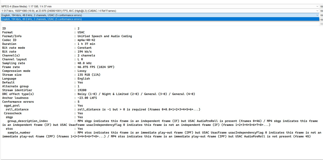The width and height of the screenshot is (323, 160).
Task: Select the highlighted second English audio track
Action: (108, 19)
